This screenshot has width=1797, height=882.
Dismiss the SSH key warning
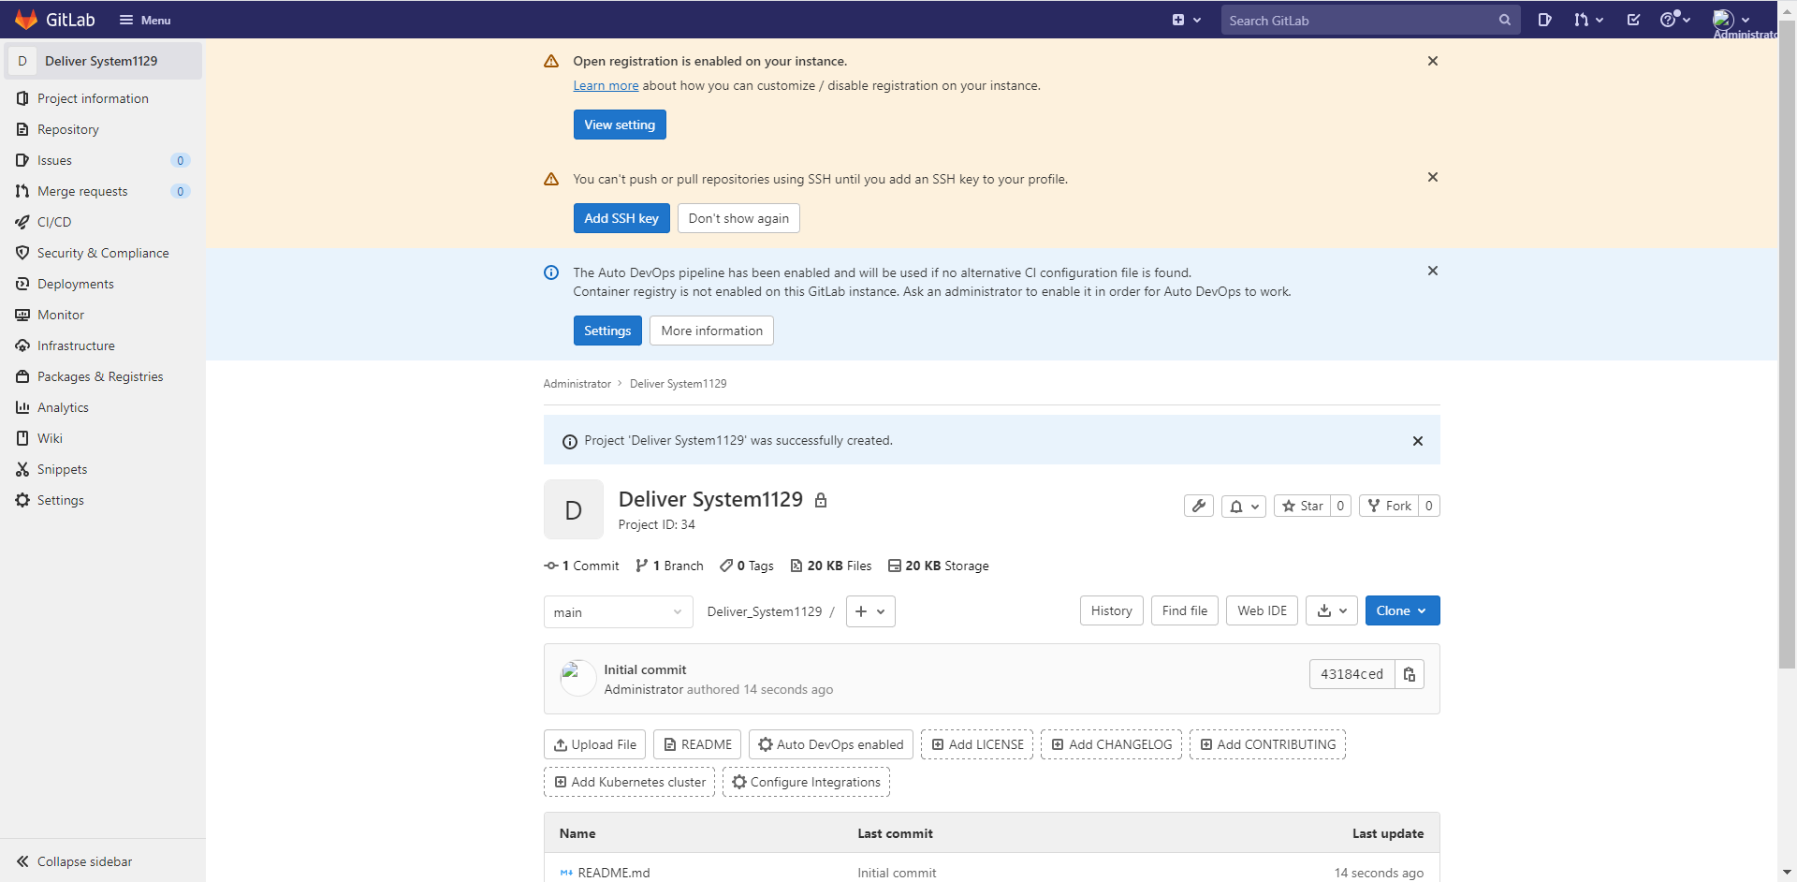(x=1432, y=177)
